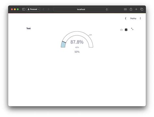Click the Plotly logo icon
The image size is (154, 117).
tap(126, 30)
